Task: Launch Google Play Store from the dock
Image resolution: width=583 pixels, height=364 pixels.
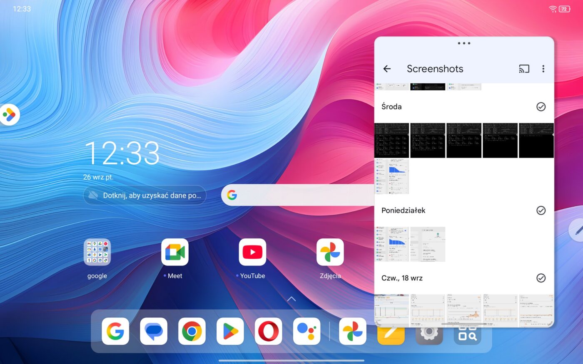Action: point(230,332)
